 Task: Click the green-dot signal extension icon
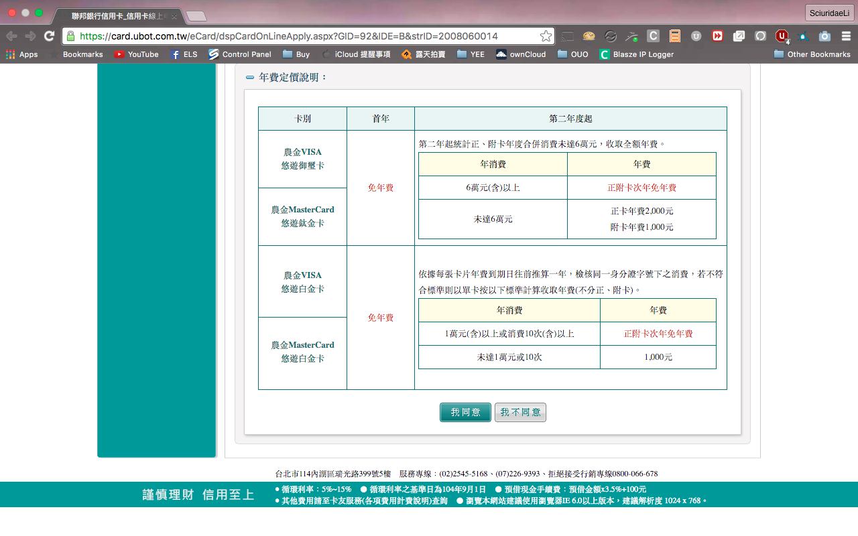[632, 36]
